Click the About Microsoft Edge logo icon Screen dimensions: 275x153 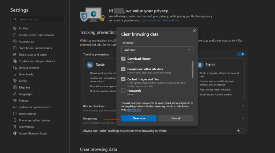click(x=15, y=133)
